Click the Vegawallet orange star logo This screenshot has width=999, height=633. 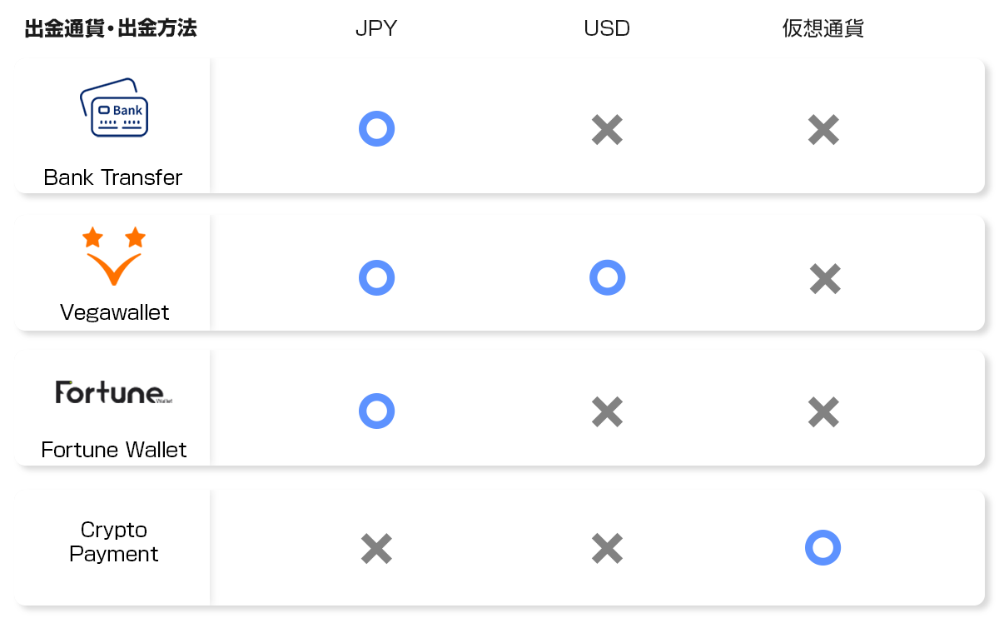(x=114, y=256)
